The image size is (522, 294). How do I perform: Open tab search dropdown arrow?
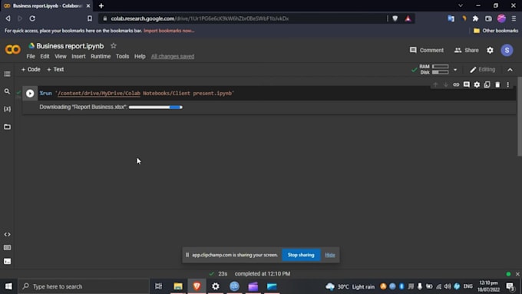click(461, 5)
